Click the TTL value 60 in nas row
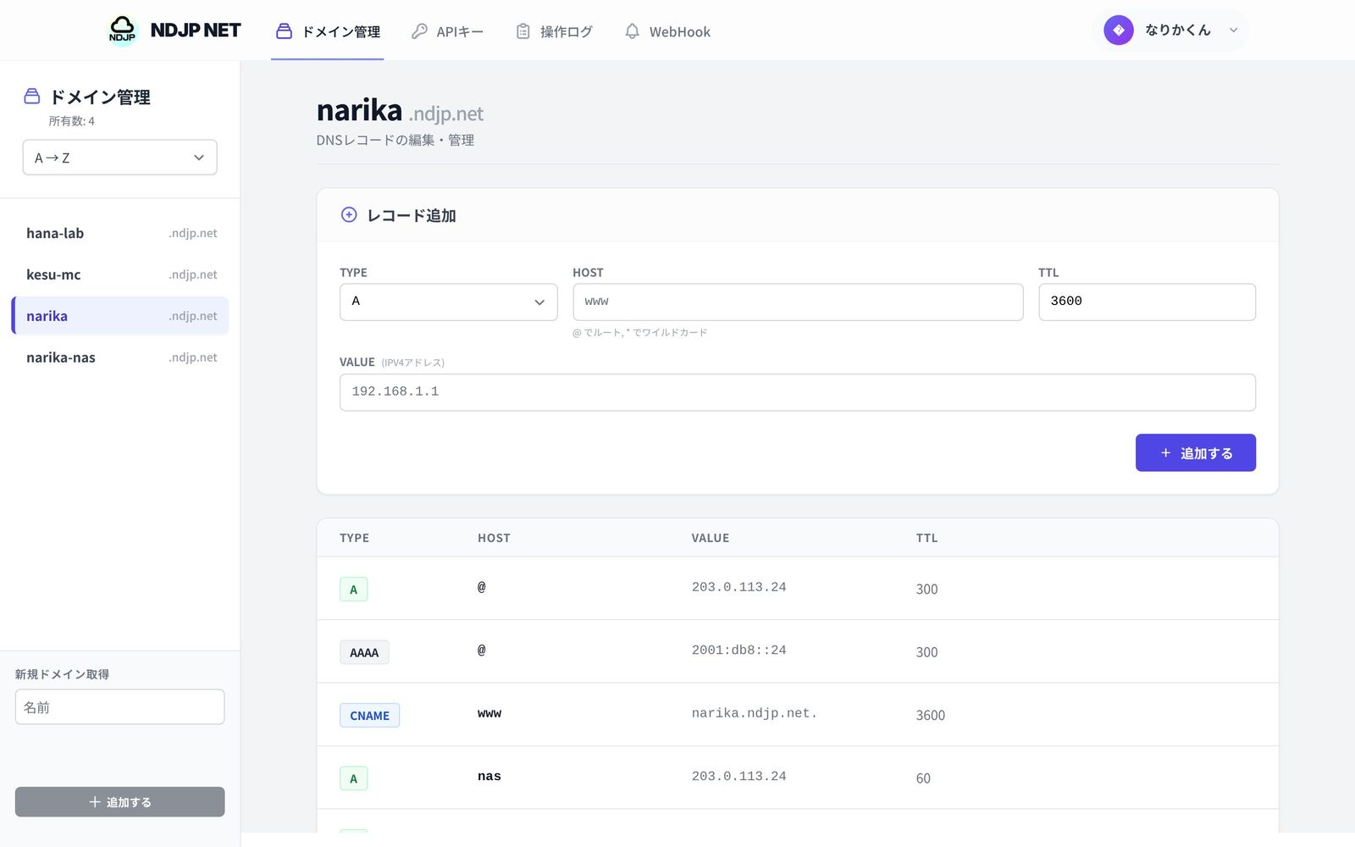The height and width of the screenshot is (847, 1355). point(923,778)
